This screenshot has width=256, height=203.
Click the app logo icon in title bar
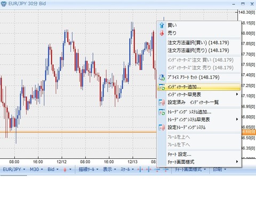(4, 4)
